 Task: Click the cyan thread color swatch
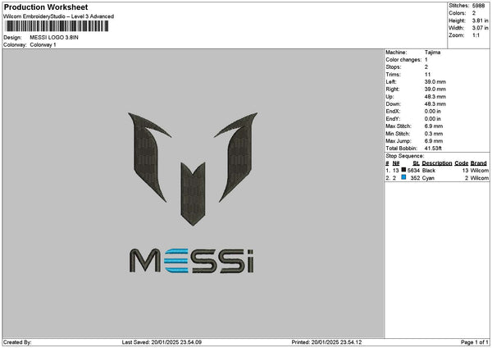[403, 177]
